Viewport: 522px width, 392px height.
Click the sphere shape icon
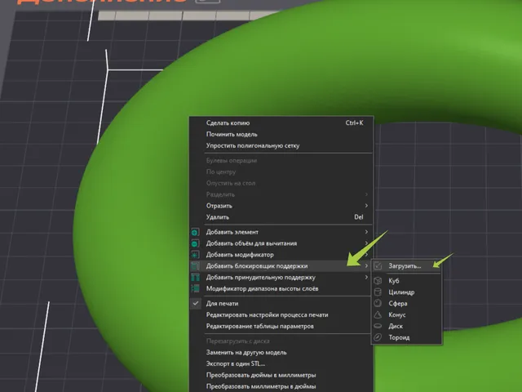[x=378, y=303]
